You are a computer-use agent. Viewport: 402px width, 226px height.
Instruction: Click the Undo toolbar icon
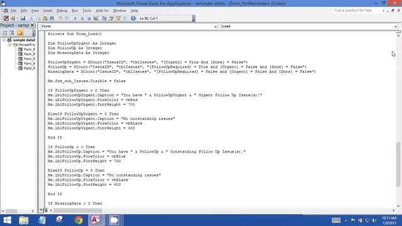click(x=60, y=18)
